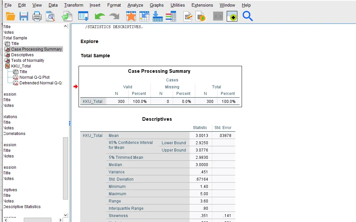Open the View menu
356x222 pixels.
[x=37, y=5]
